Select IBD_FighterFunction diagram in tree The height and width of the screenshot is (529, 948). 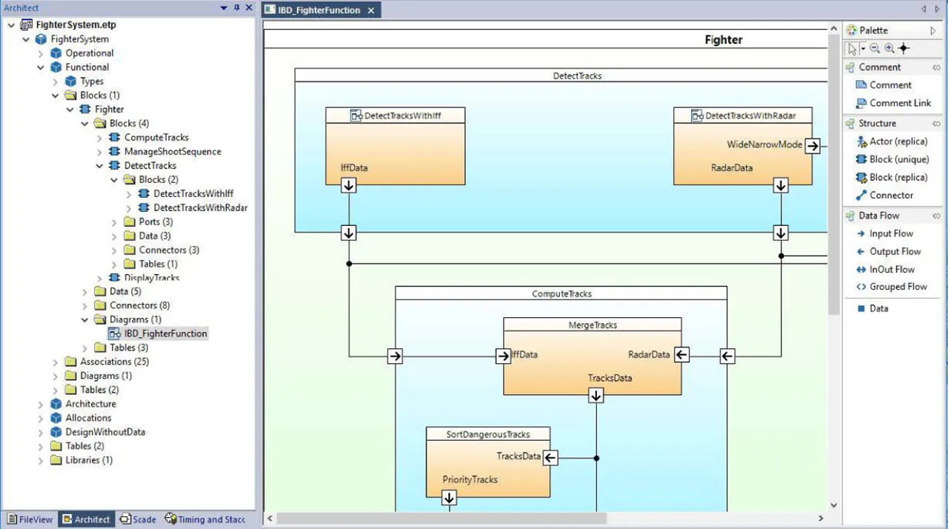(165, 333)
